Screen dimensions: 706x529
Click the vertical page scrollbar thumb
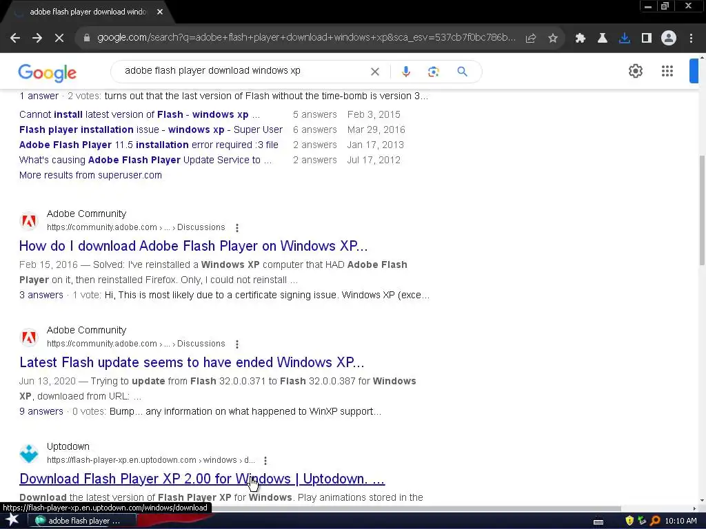point(702,209)
